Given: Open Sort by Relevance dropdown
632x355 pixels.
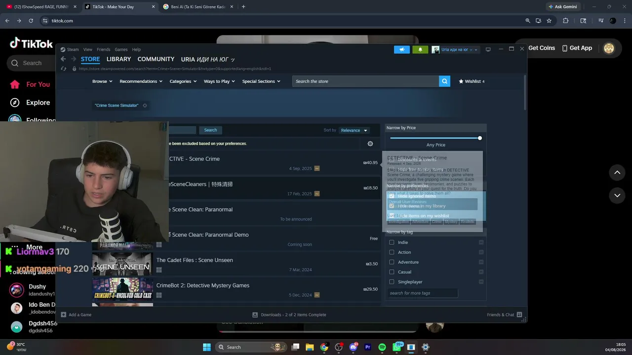Looking at the screenshot, I should point(354,130).
